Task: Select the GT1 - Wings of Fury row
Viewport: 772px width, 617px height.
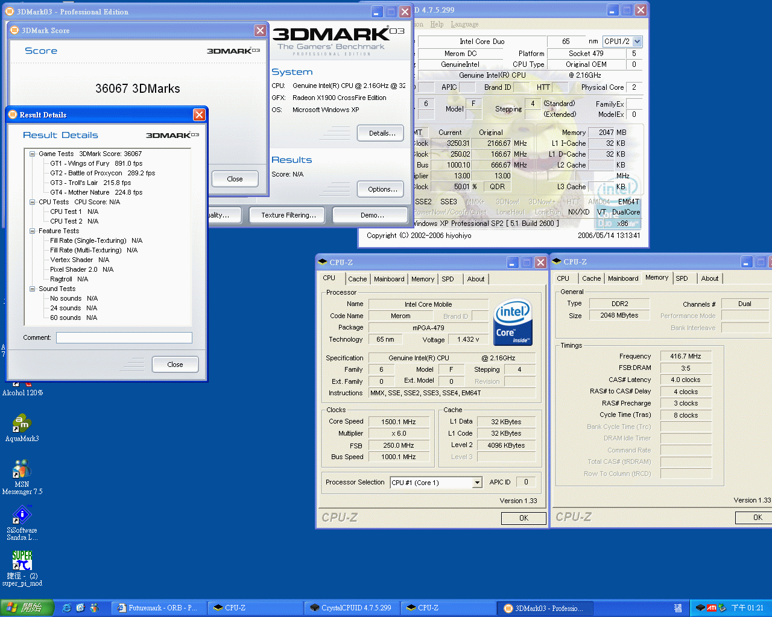Action: coord(96,163)
